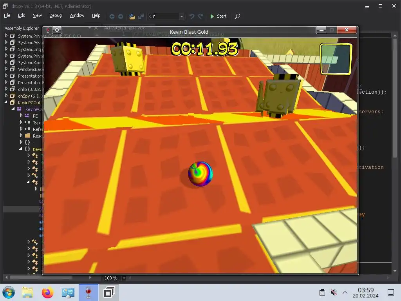This screenshot has height=301, width=401.
Task: Expand the WindowsBase assembly node
Action: pyautogui.click(x=6, y=69)
